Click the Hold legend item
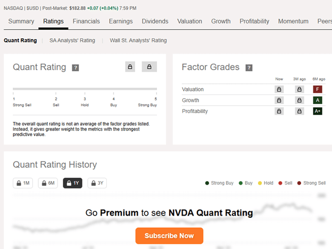 coord(265,183)
